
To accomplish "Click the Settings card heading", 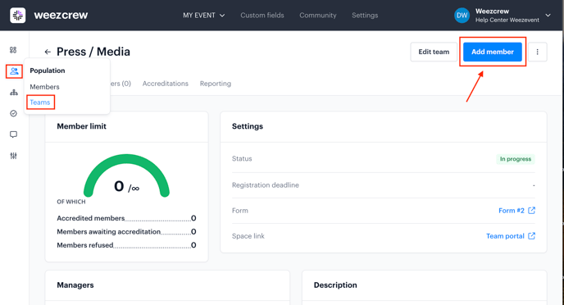I will 248,126.
